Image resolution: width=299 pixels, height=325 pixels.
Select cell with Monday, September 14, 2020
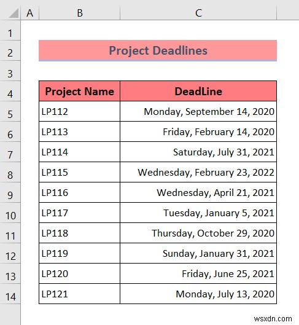pos(198,112)
